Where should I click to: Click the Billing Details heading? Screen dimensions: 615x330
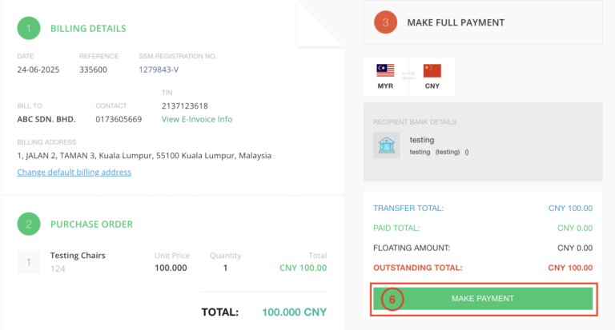coord(88,29)
